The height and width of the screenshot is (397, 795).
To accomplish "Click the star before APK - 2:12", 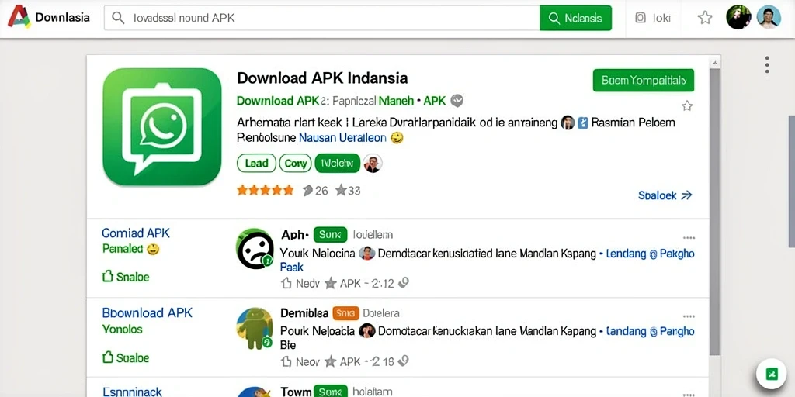I will pos(331,283).
